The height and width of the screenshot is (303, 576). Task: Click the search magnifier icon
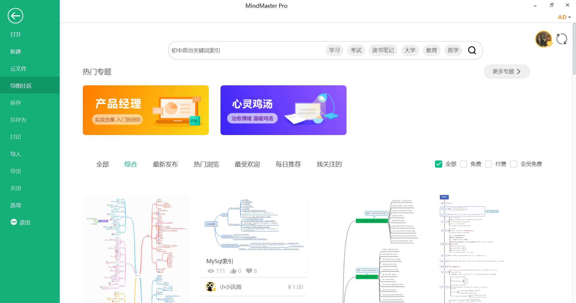(472, 50)
